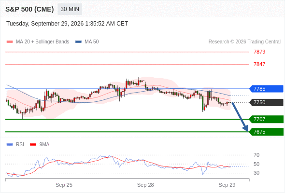
Task: Click the 30 MIN timeframe button
Action: pos(70,9)
